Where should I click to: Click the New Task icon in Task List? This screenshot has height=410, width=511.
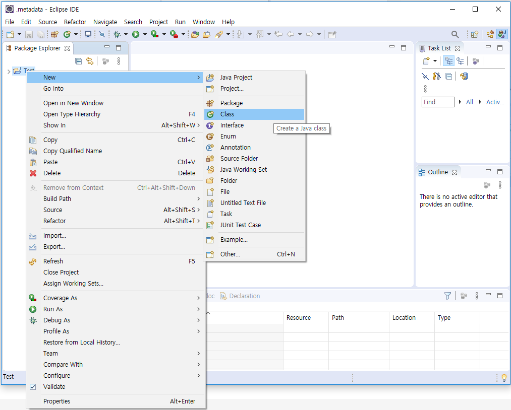426,61
